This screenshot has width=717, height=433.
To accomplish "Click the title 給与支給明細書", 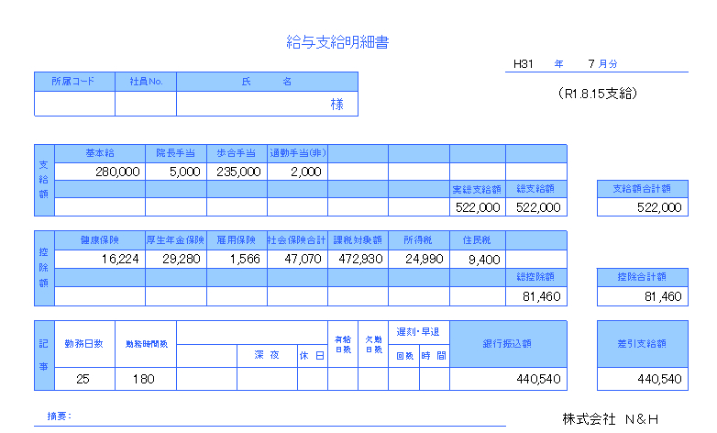I will [337, 42].
